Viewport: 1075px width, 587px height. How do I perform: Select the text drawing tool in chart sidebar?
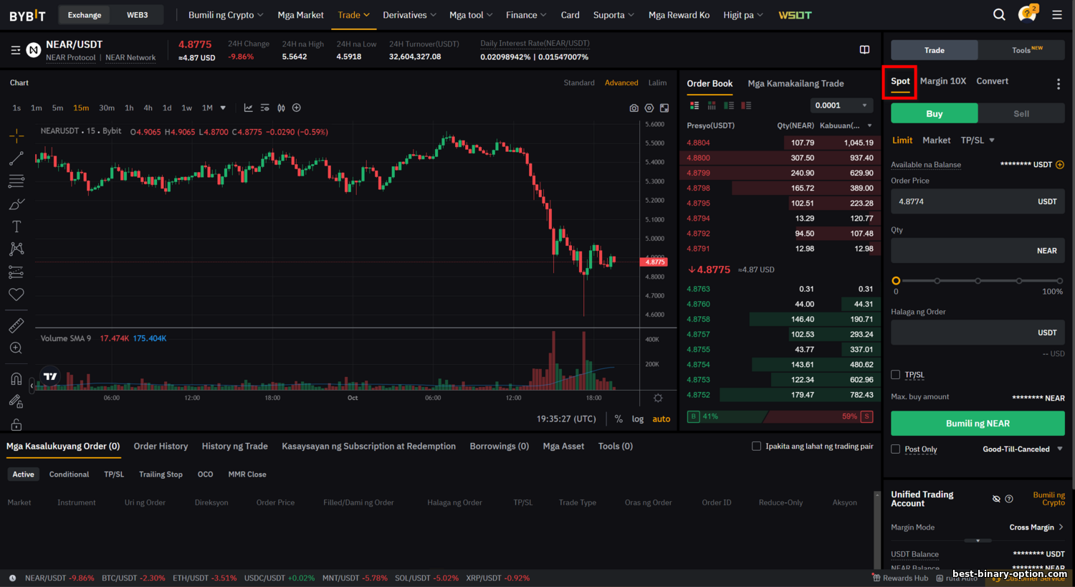(16, 227)
